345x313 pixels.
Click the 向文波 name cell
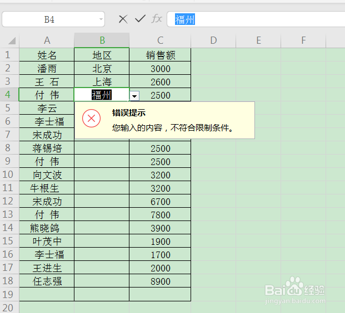(47, 175)
